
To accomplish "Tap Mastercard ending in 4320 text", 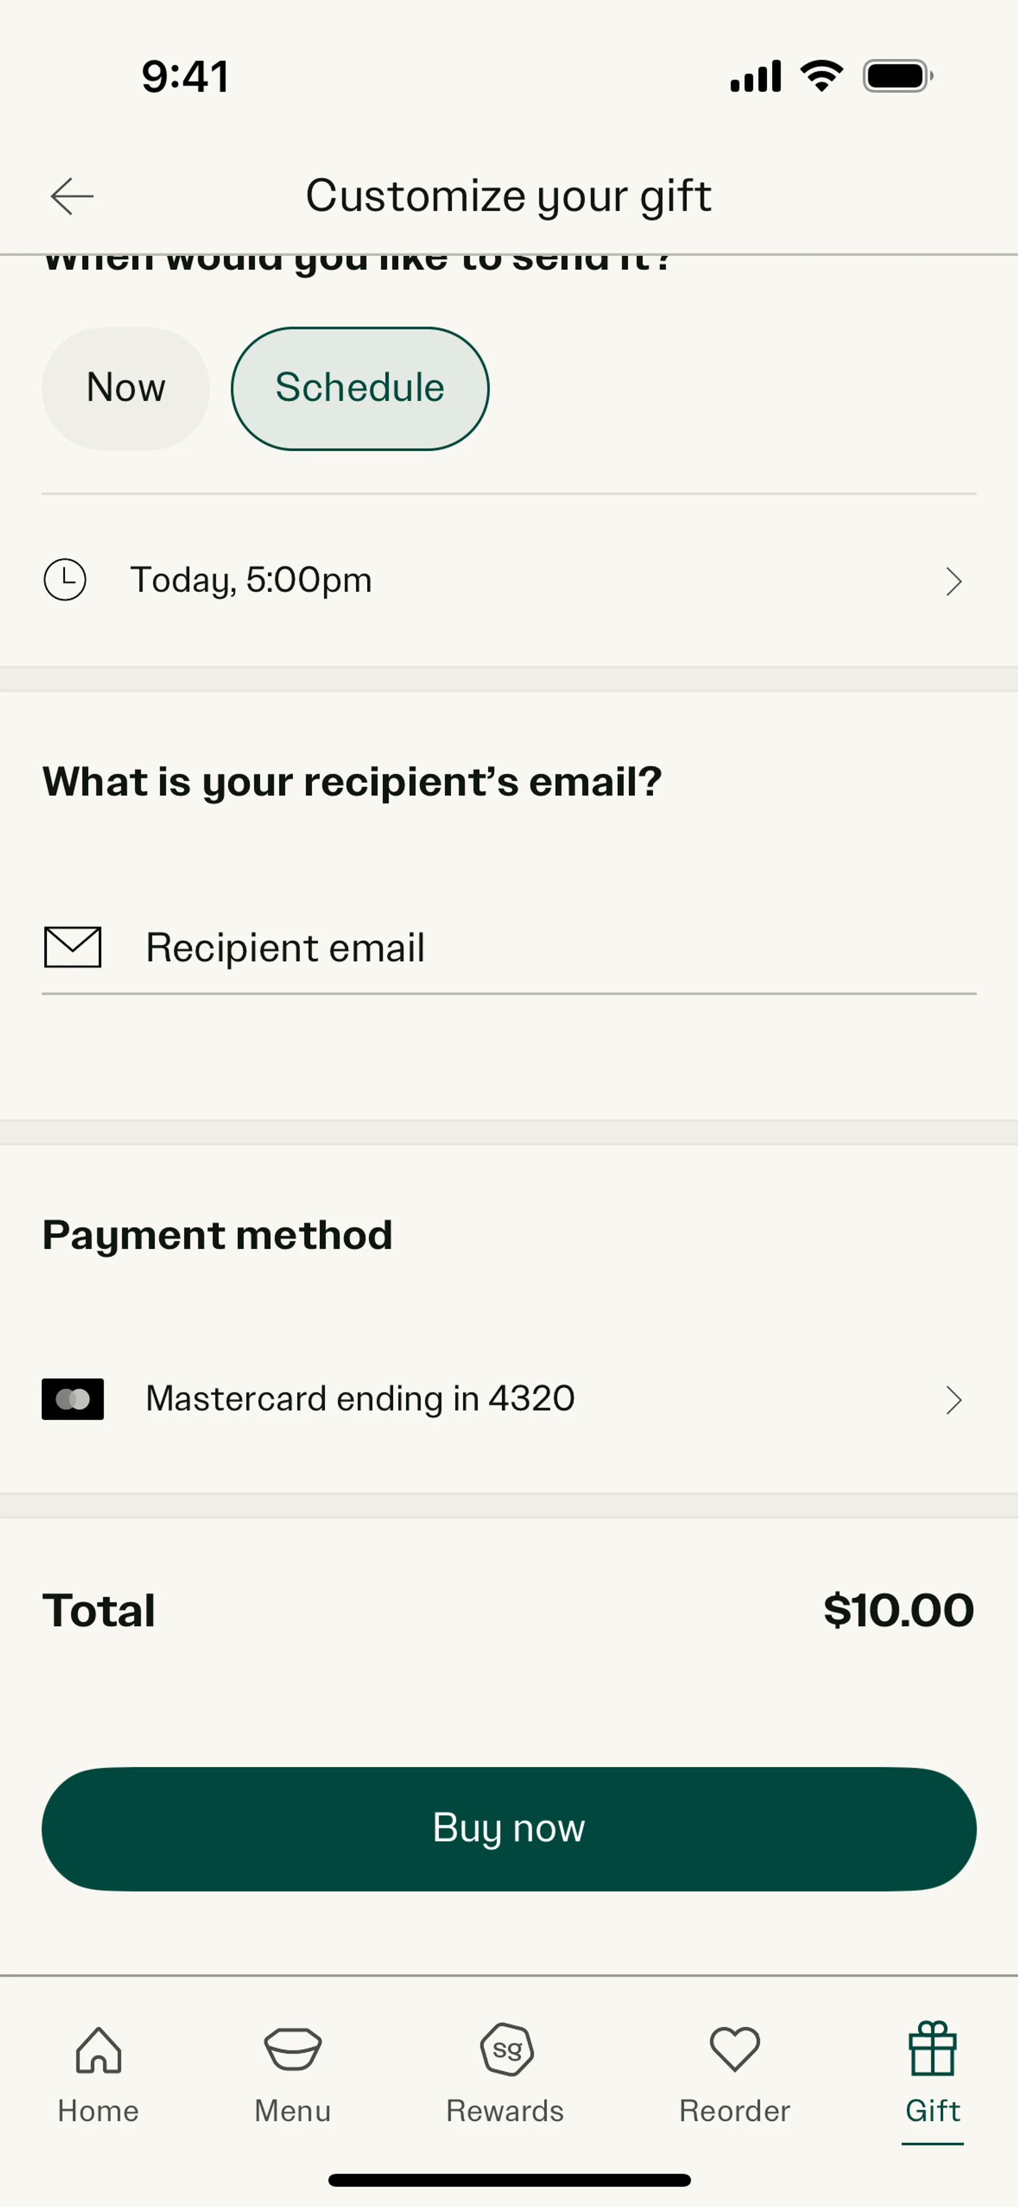I will pyautogui.click(x=360, y=1399).
